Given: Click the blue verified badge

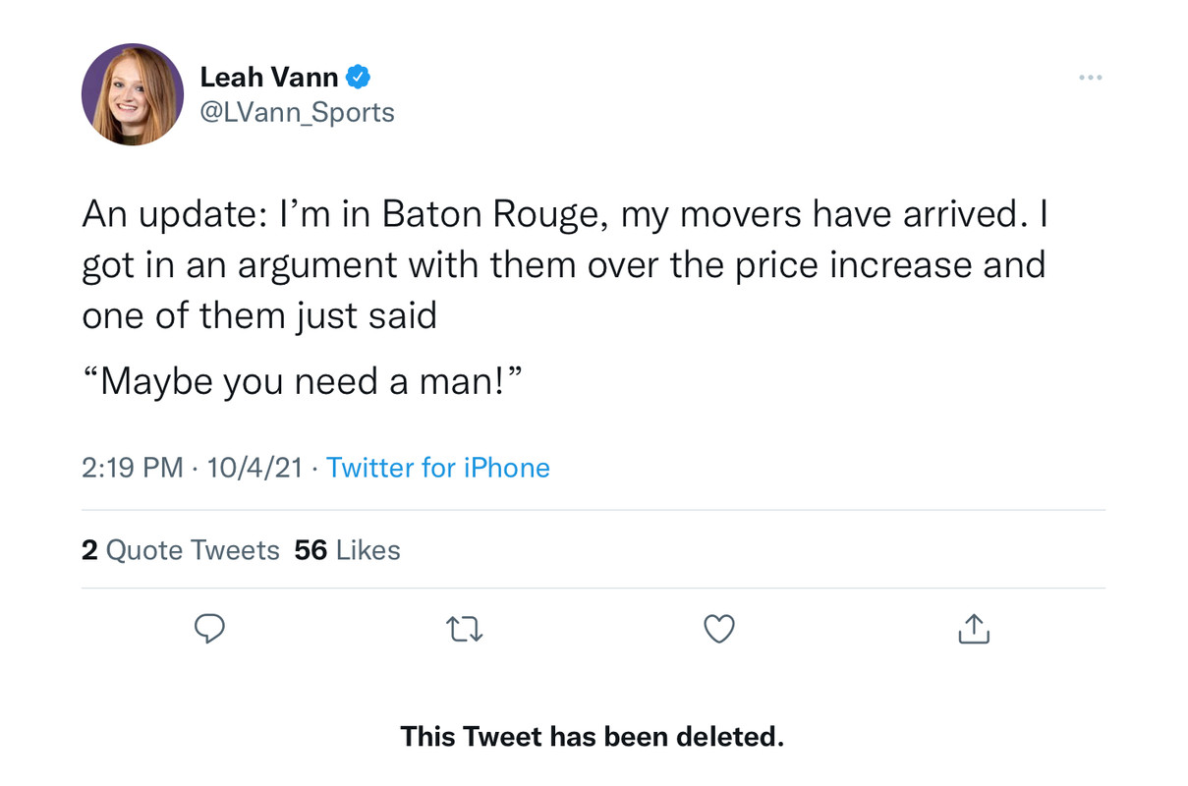Looking at the screenshot, I should point(358,76).
